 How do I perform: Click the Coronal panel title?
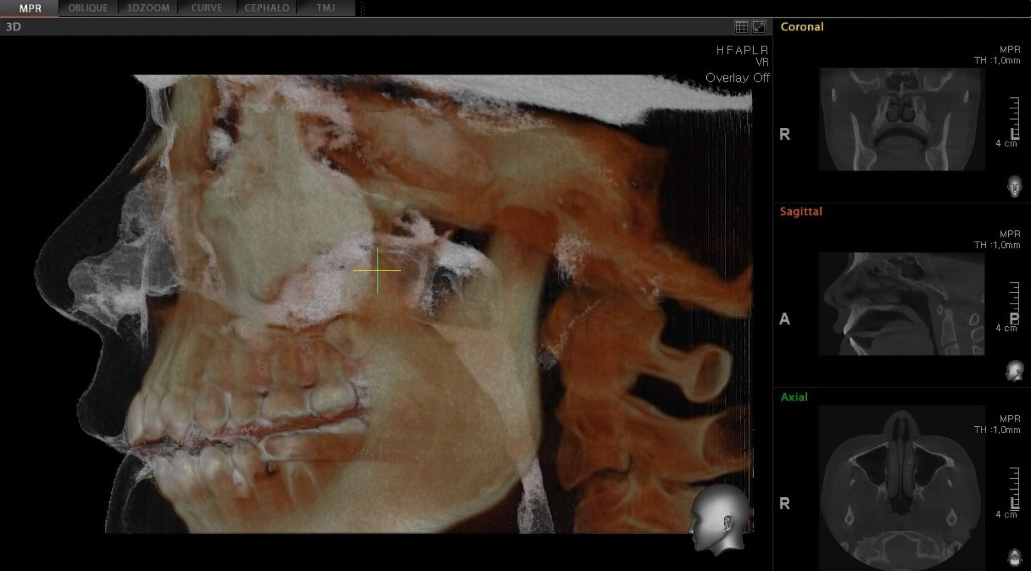click(802, 27)
